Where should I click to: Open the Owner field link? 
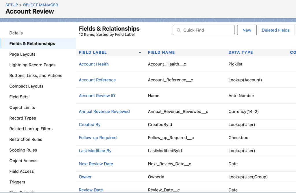click(85, 177)
